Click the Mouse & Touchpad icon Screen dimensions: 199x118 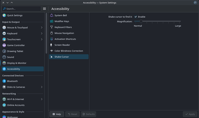pos(4,27)
